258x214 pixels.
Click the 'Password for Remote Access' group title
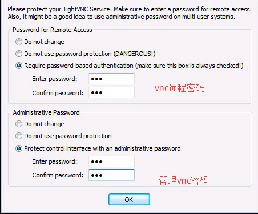(x=53, y=30)
